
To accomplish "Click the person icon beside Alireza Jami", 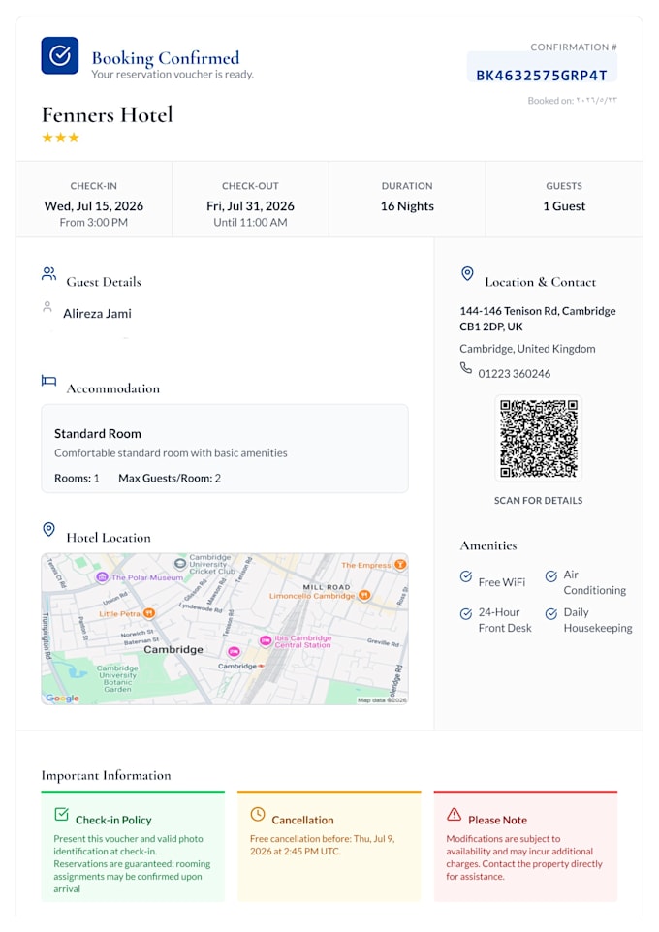I will click(47, 307).
